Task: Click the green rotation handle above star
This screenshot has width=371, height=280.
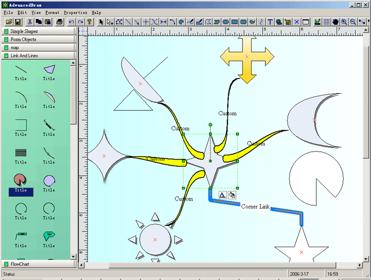Action: tap(211, 125)
